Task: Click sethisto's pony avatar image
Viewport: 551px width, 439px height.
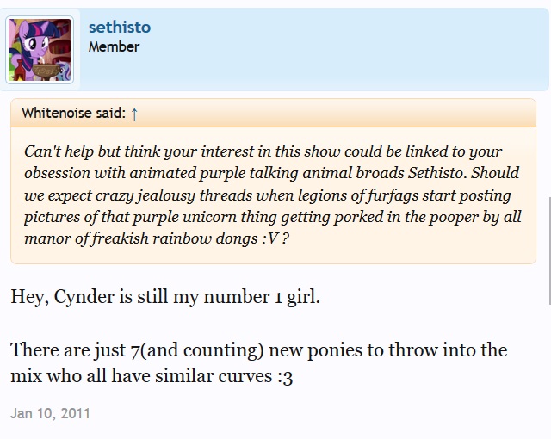Action: 40,50
